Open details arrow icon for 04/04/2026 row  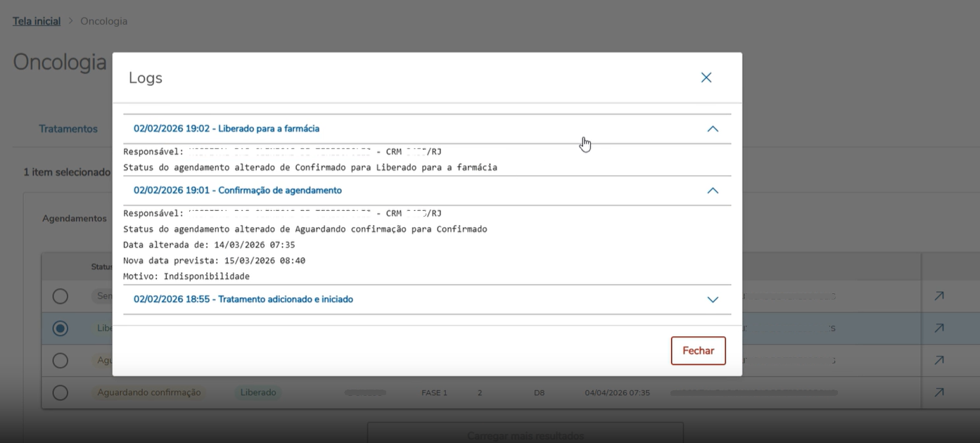click(938, 392)
